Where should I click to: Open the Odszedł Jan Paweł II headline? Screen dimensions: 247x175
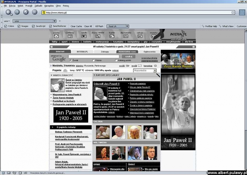(107, 84)
